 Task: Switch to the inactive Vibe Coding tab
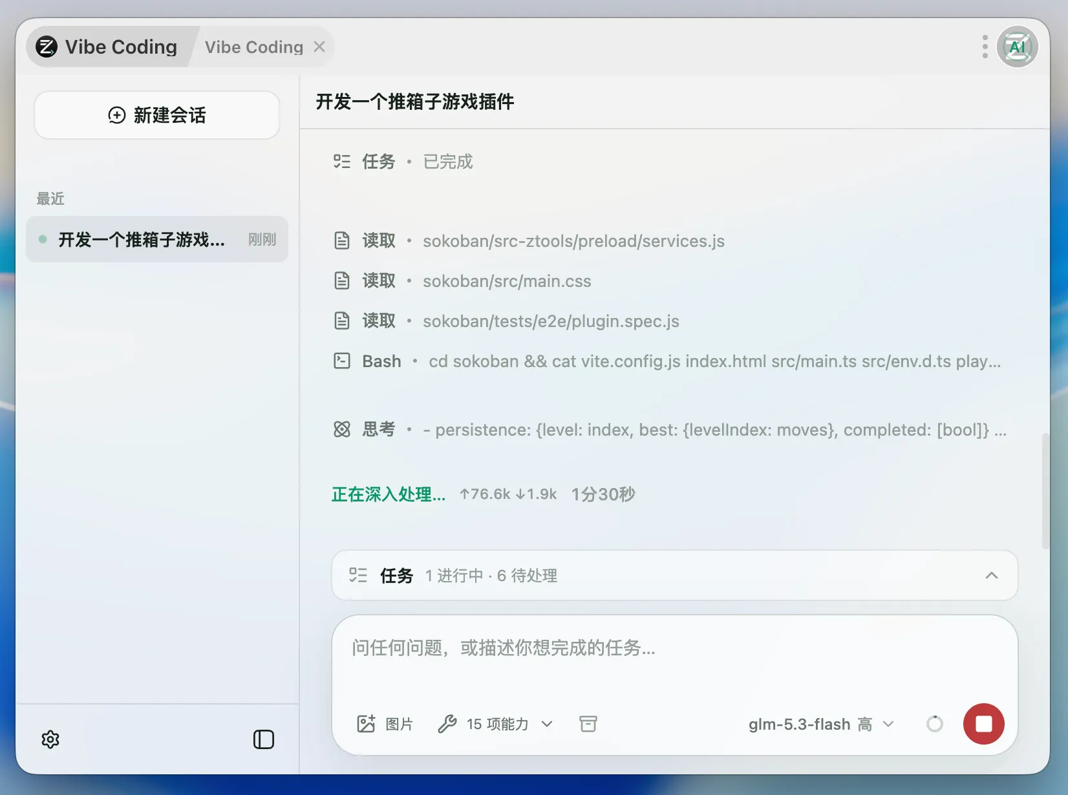(x=254, y=47)
